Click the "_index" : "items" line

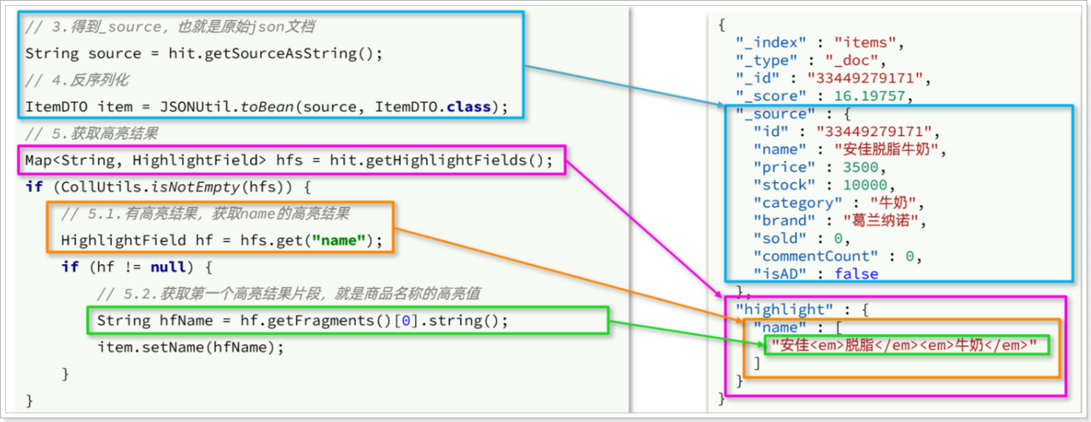820,43
